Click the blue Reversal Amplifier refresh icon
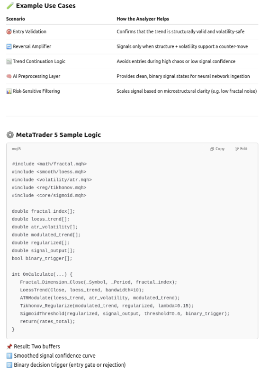The height and width of the screenshot is (379, 278). [9, 47]
